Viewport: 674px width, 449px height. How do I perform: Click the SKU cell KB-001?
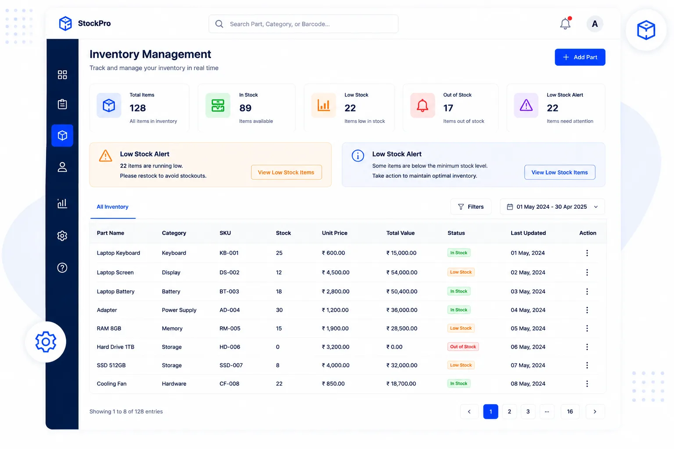click(229, 253)
